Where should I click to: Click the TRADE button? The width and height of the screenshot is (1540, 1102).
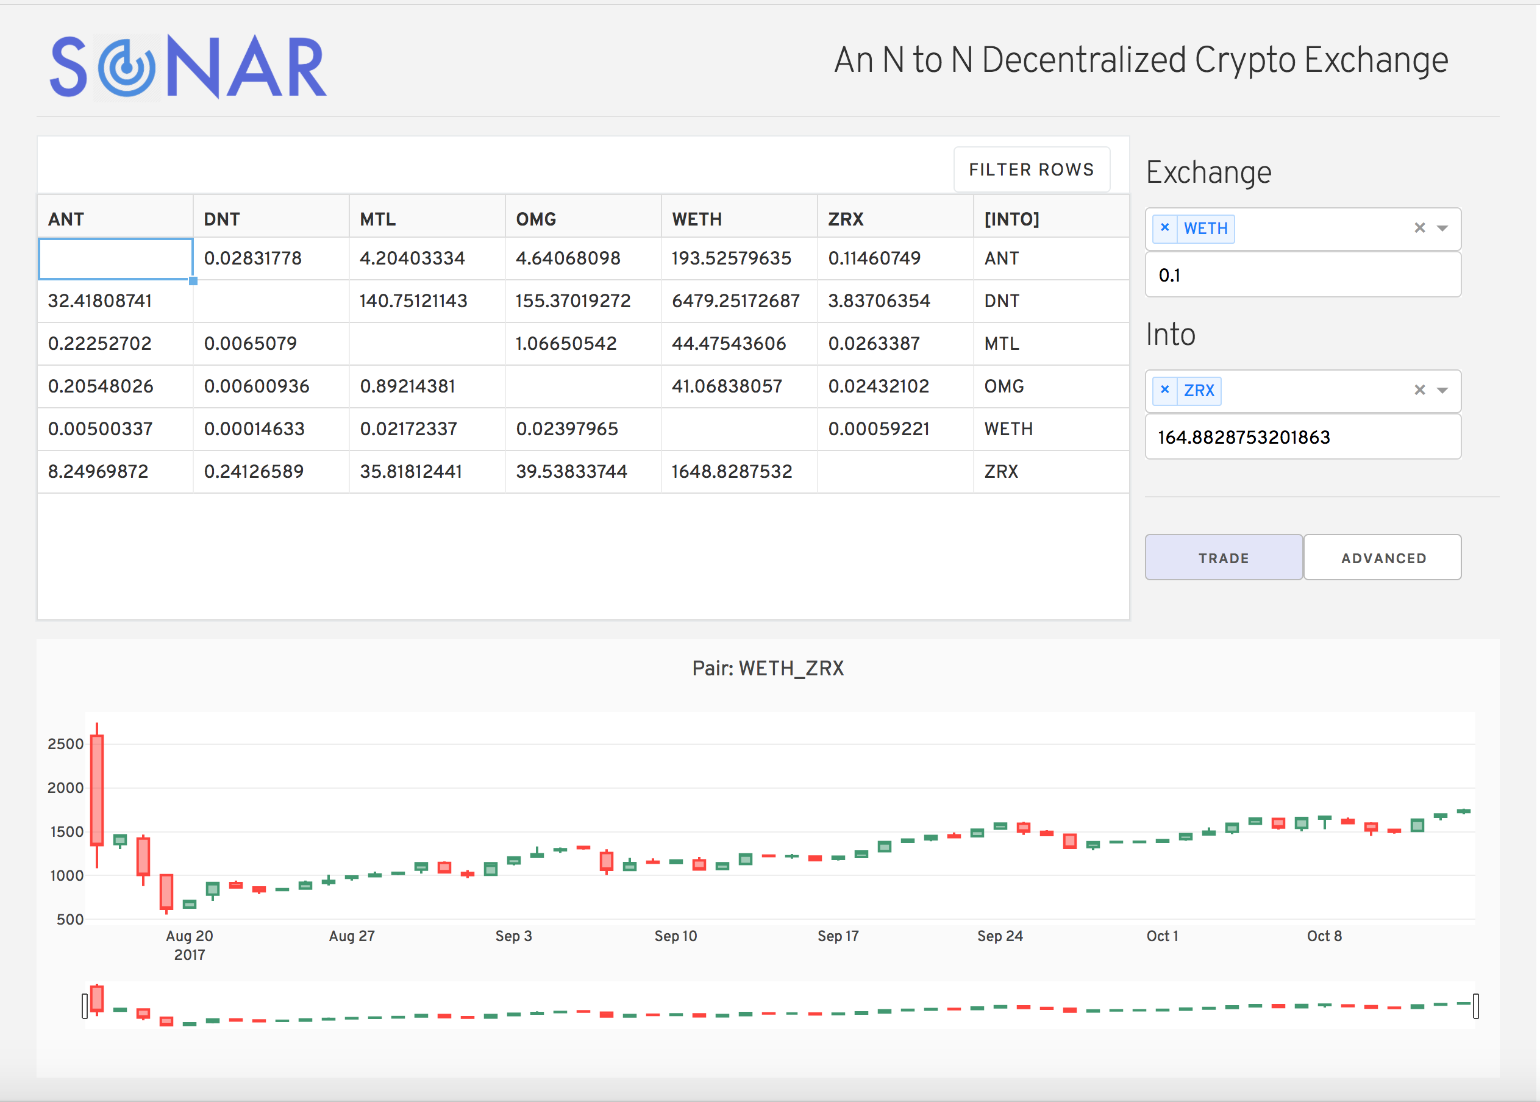point(1223,558)
